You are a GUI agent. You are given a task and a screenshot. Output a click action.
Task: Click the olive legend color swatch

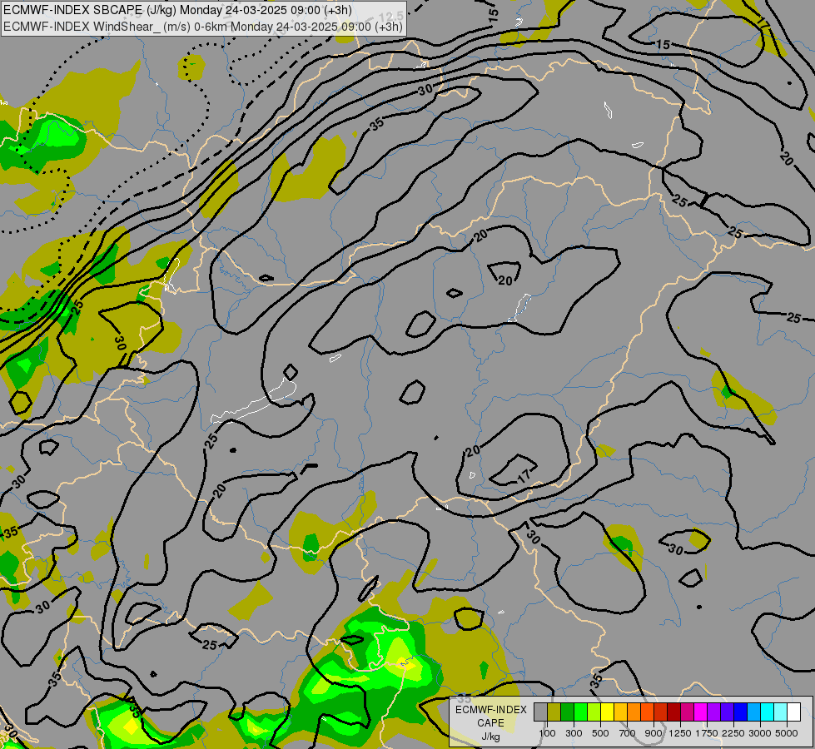click(554, 712)
